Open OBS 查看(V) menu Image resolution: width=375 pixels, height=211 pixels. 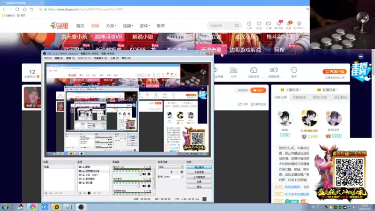[70, 58]
